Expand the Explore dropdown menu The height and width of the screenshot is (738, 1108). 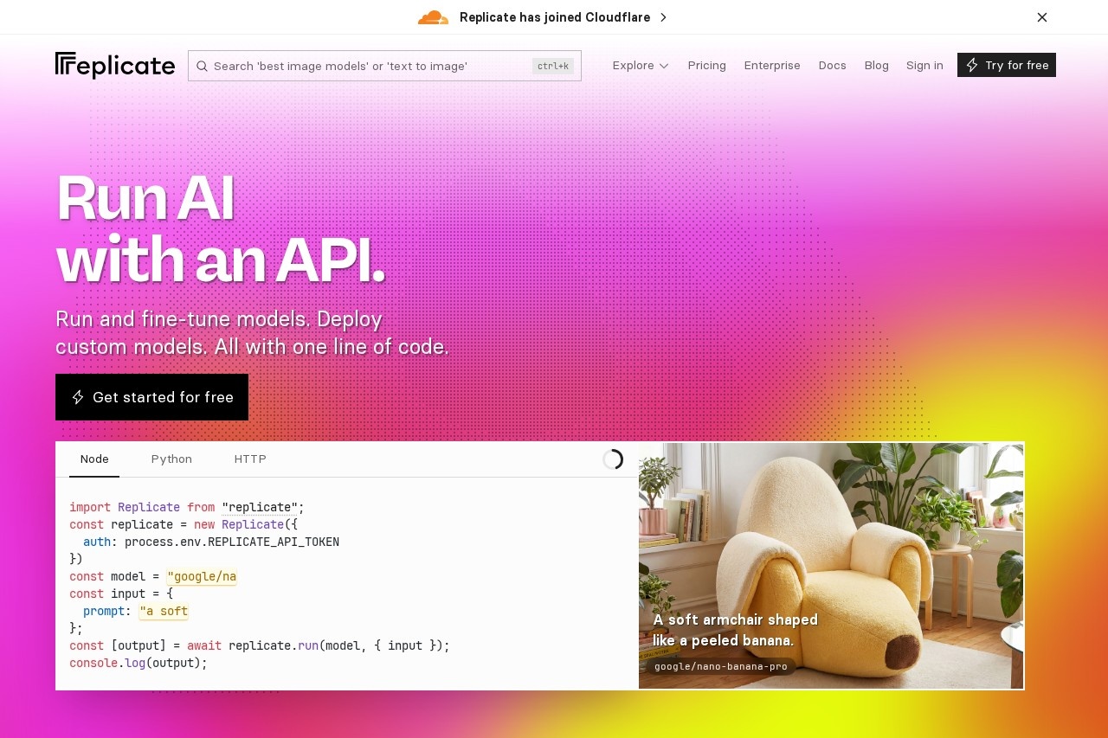point(640,65)
